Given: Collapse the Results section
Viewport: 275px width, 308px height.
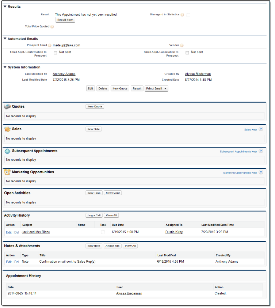Looking at the screenshot, I should (5, 7).
